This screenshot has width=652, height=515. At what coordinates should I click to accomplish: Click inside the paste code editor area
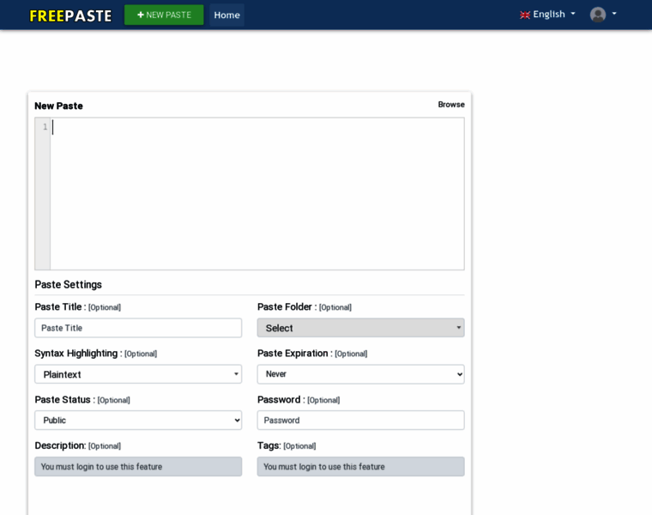257,193
